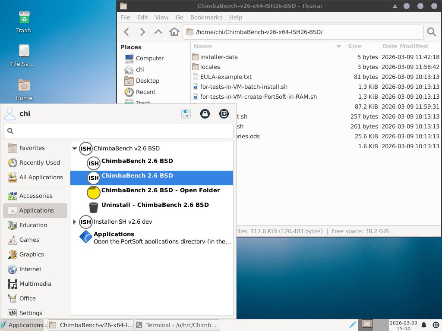Click panel logout icon at far right
Screen dimensions: 442x331
coord(436,325)
